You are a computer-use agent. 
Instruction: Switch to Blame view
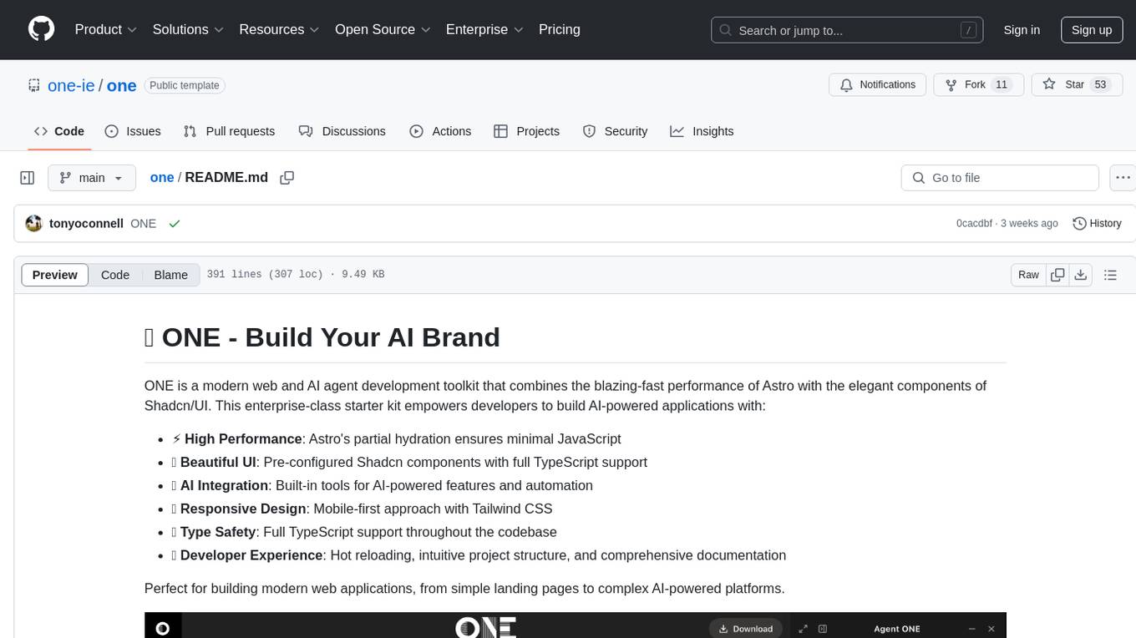click(171, 275)
